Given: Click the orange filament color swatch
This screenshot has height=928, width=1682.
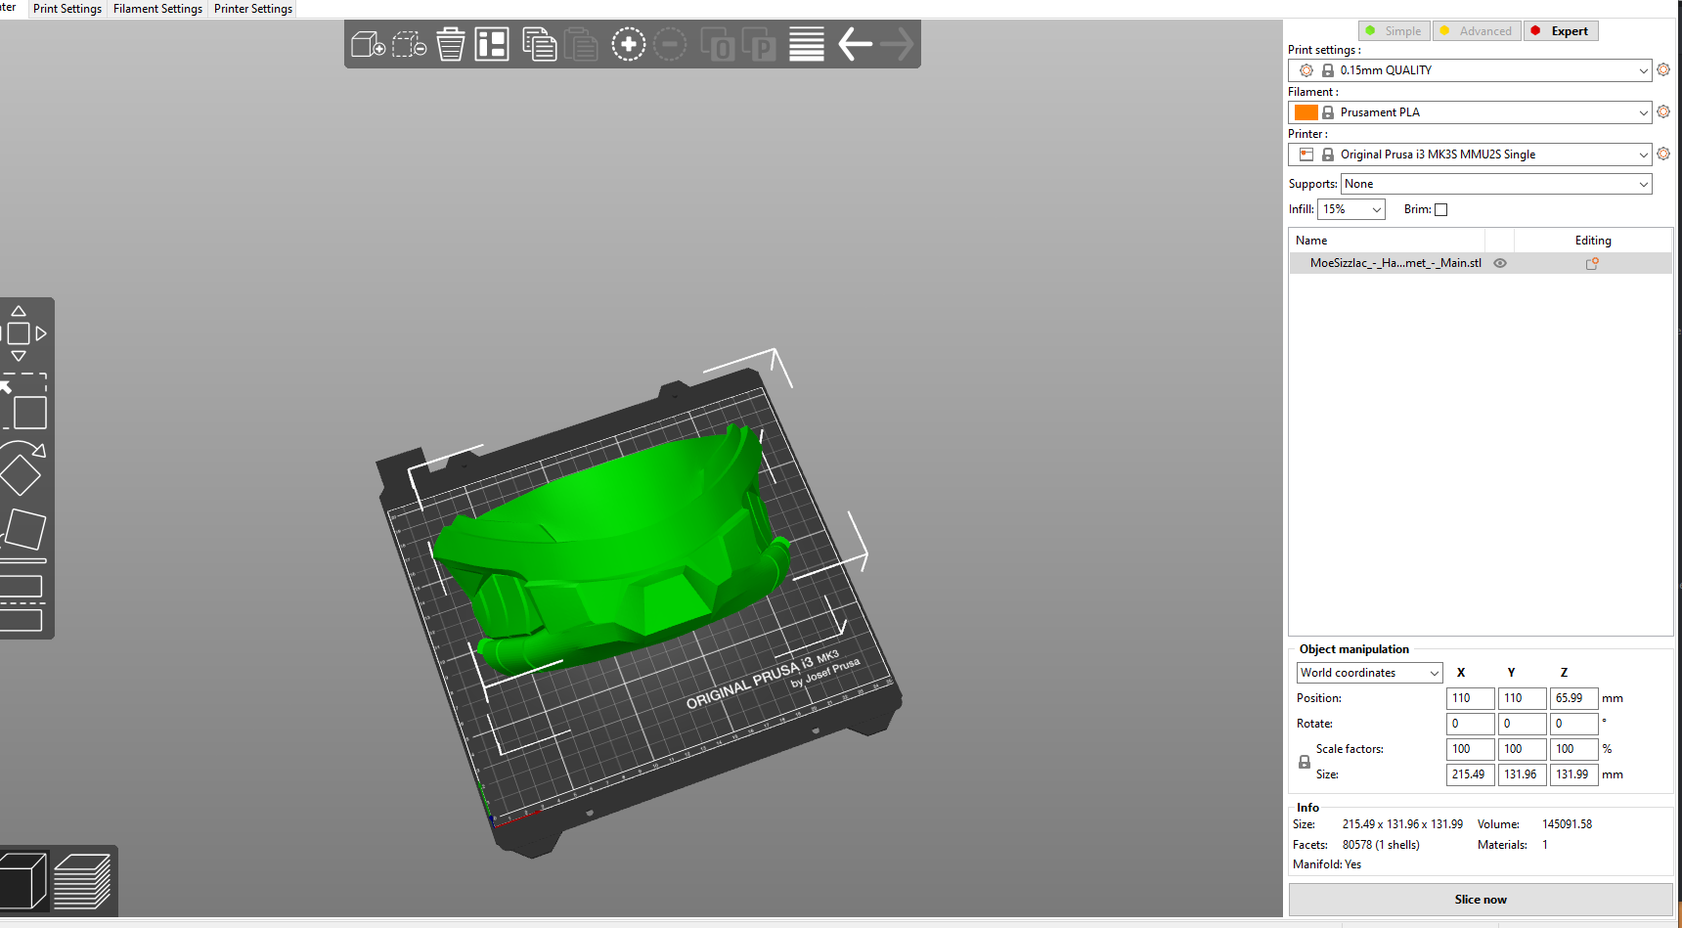Looking at the screenshot, I should pos(1306,112).
